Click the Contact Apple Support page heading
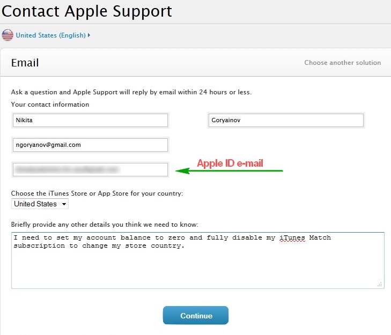Viewport: 391px width, 335px height. pyautogui.click(x=87, y=11)
